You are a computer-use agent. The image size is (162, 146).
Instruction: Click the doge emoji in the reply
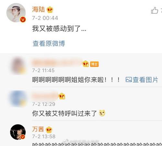(102, 113)
